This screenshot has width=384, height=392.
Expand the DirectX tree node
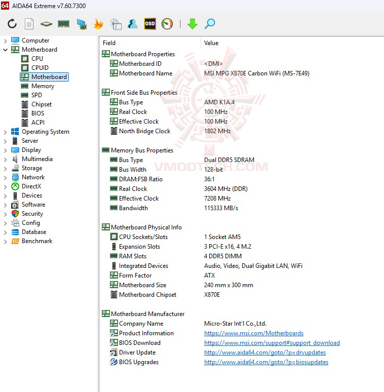click(5, 187)
